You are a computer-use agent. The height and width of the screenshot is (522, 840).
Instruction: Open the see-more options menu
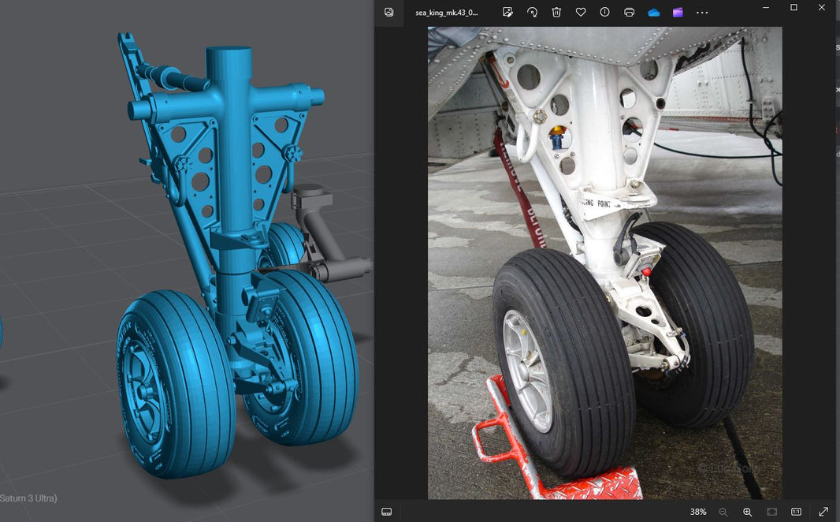tap(701, 13)
